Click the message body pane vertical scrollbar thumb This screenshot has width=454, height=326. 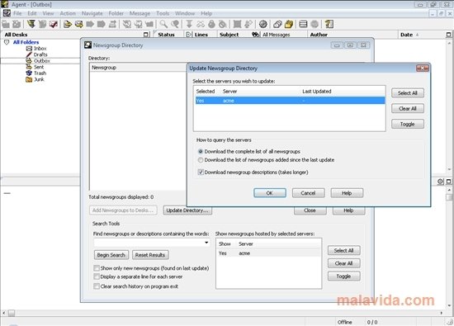click(x=449, y=197)
